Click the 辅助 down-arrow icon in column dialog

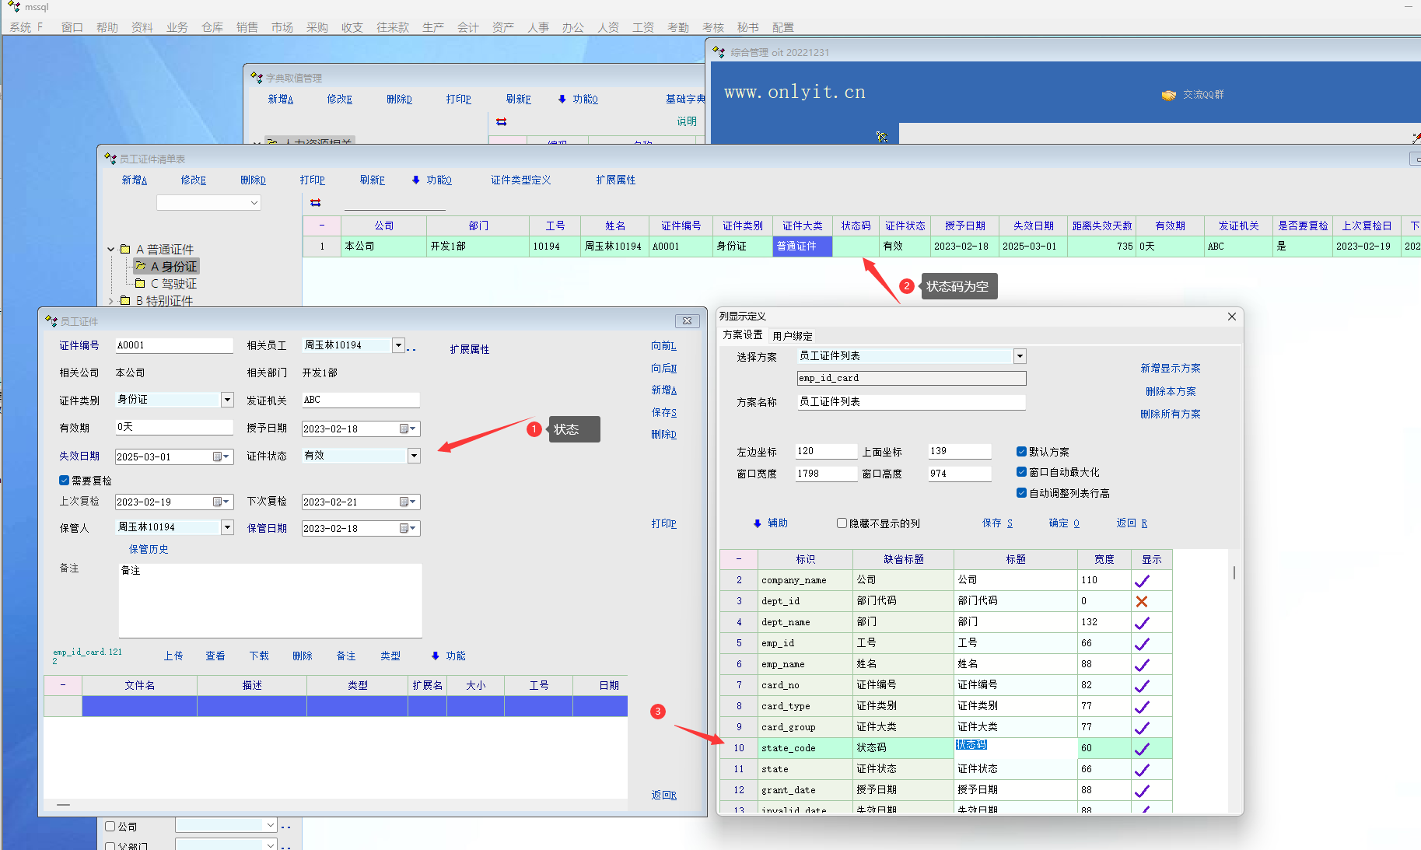pos(757,523)
